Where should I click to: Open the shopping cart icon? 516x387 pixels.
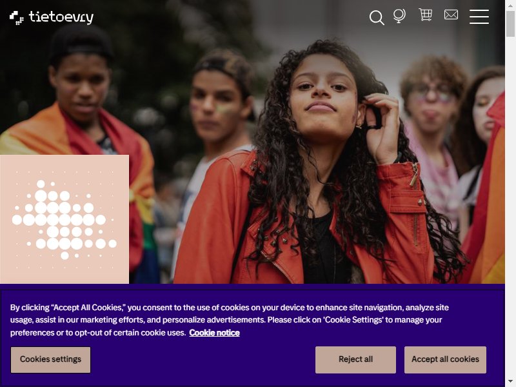coord(425,15)
